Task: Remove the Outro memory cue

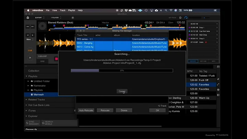Action: click(x=217, y=42)
